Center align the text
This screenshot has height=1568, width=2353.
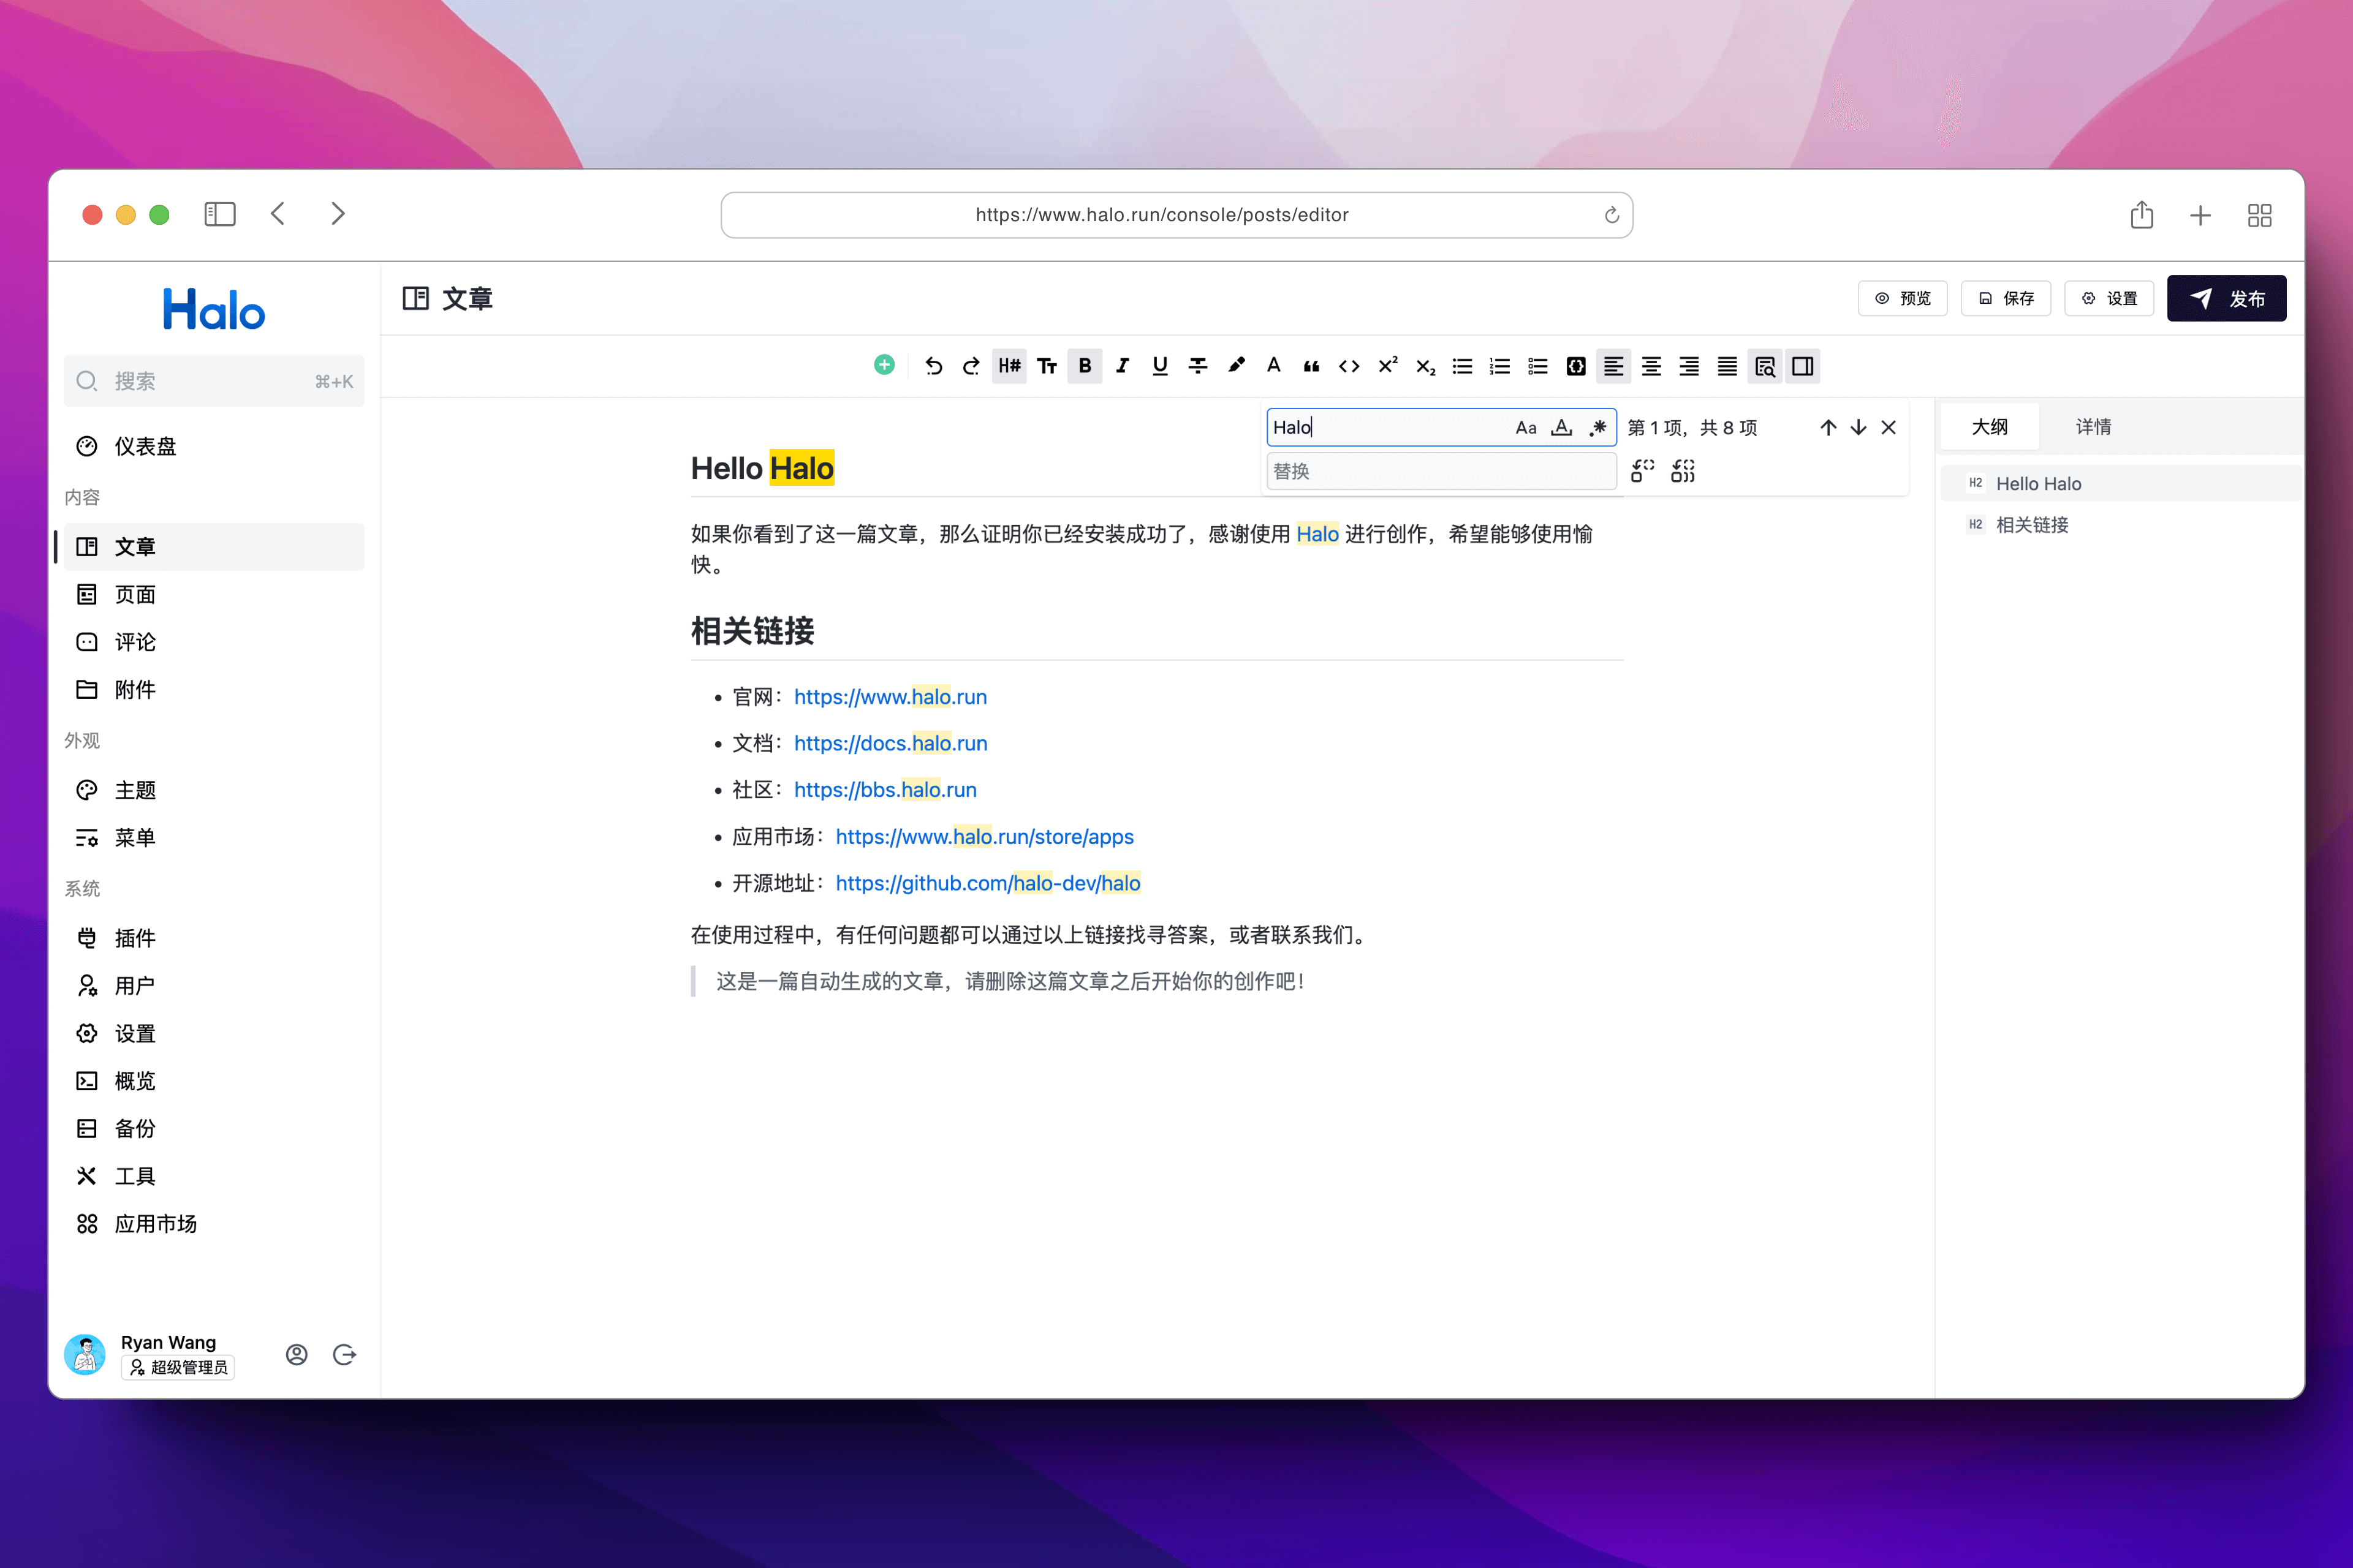coord(1652,366)
